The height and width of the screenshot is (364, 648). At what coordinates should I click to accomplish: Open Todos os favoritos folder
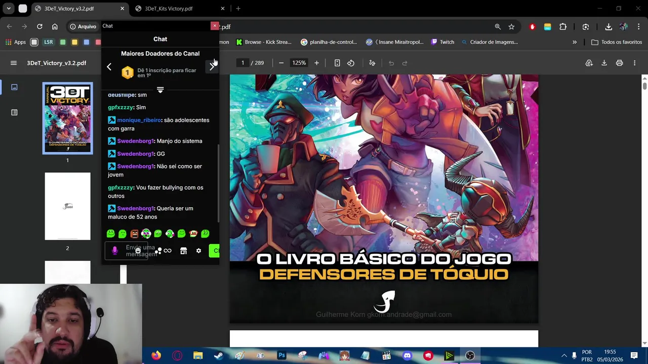click(616, 42)
